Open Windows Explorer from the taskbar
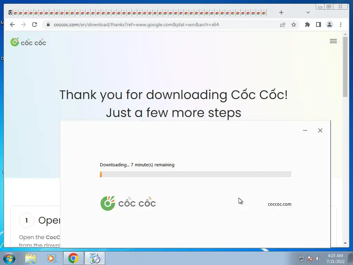 [31, 258]
